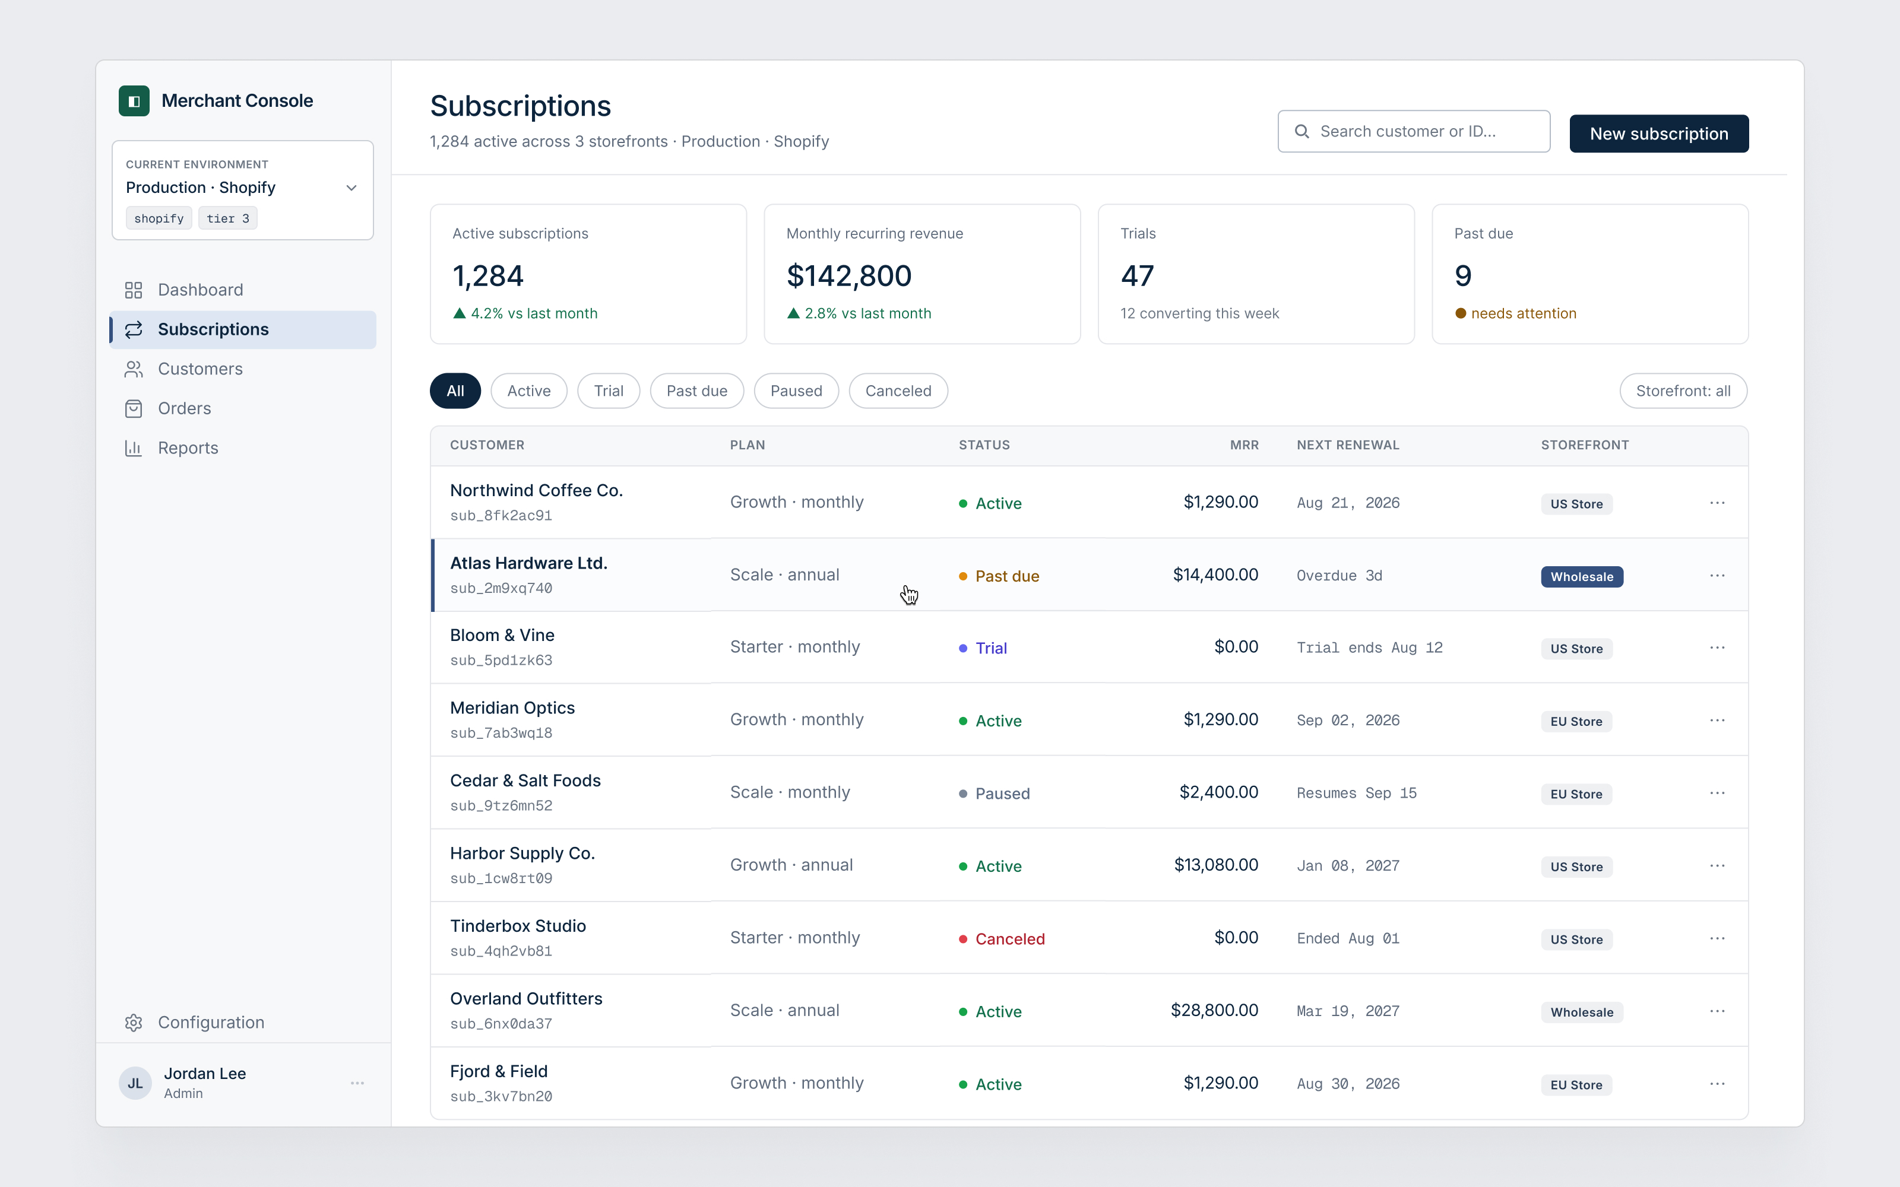Select the Past due filter chip
This screenshot has width=1900, height=1187.
pyautogui.click(x=696, y=391)
